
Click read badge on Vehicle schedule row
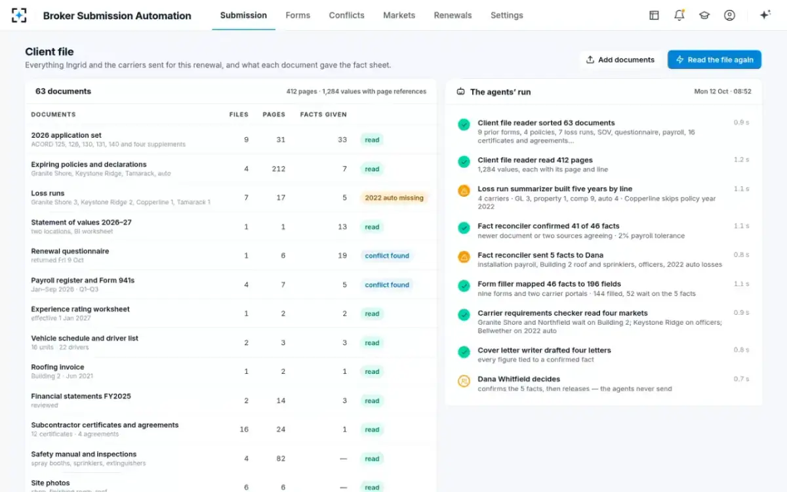click(372, 342)
